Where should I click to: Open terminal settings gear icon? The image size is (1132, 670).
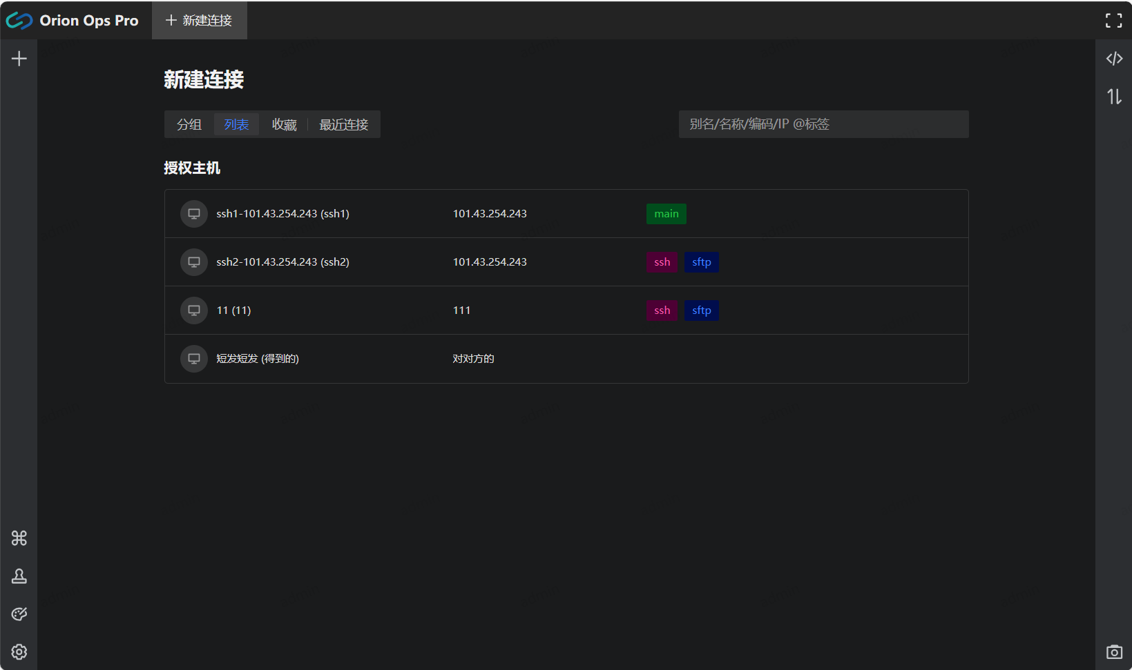click(x=19, y=652)
